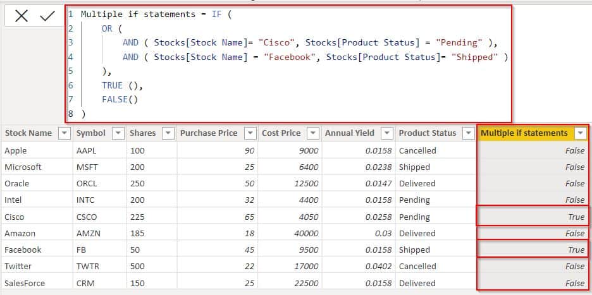The image size is (592, 295).
Task: Place cursor on "Facebook" in the formula
Action: click(290, 57)
